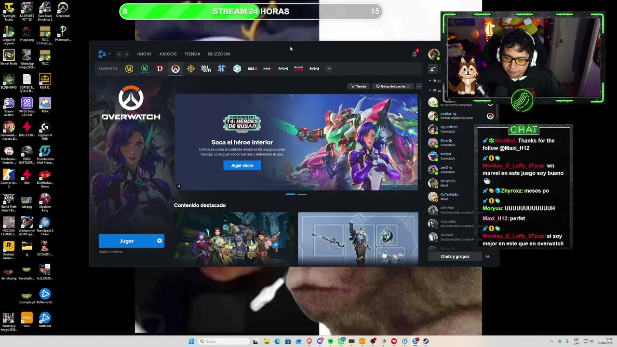
Task: Open Diablo from the favorites bar
Action: click(160, 69)
